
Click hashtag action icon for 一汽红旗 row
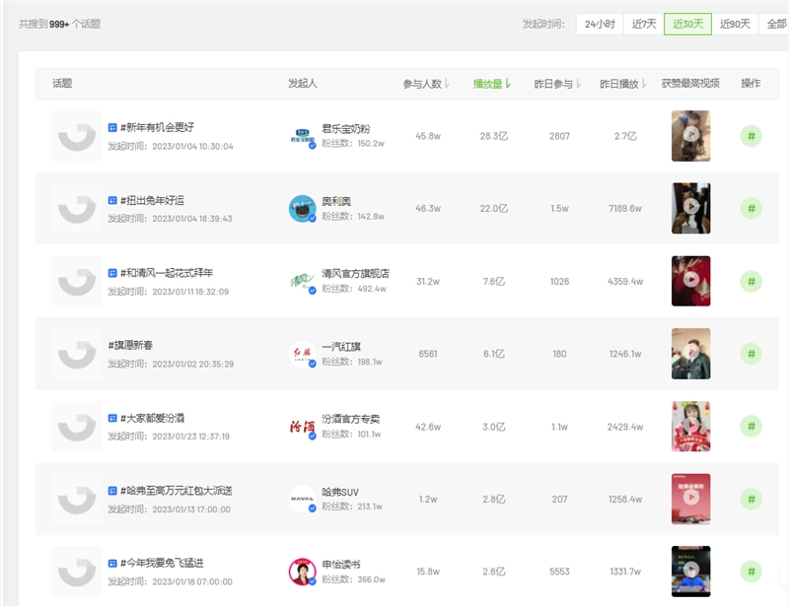tap(751, 354)
